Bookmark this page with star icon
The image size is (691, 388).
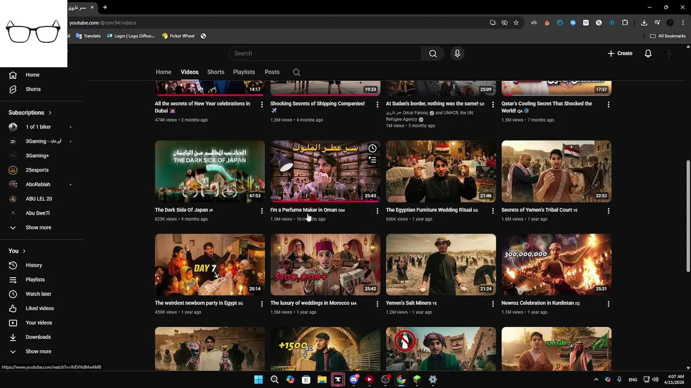[x=516, y=23]
